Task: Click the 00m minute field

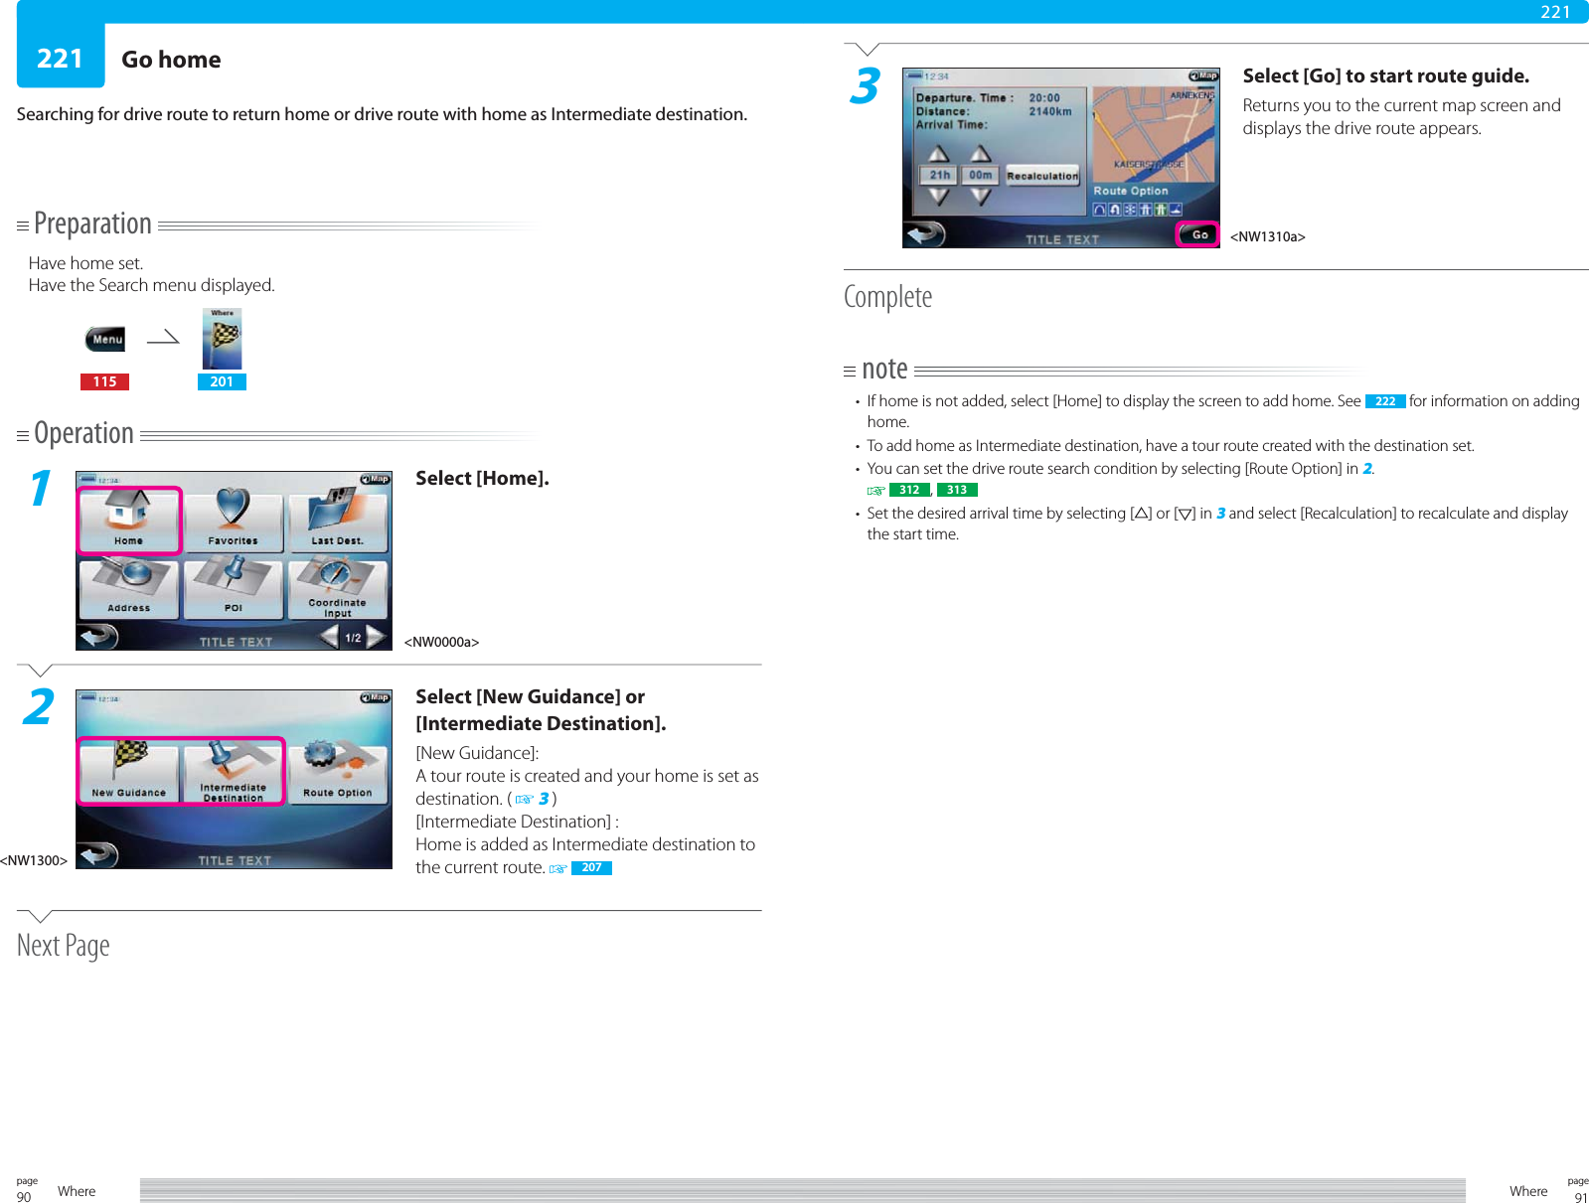Action: tap(981, 175)
